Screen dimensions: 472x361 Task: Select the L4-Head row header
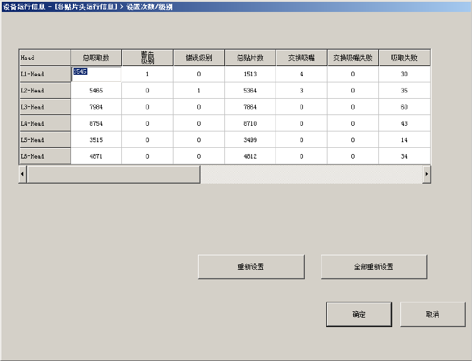[x=45, y=123]
